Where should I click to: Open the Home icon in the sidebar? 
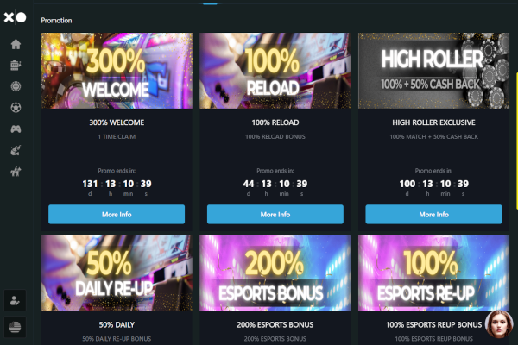click(16, 44)
